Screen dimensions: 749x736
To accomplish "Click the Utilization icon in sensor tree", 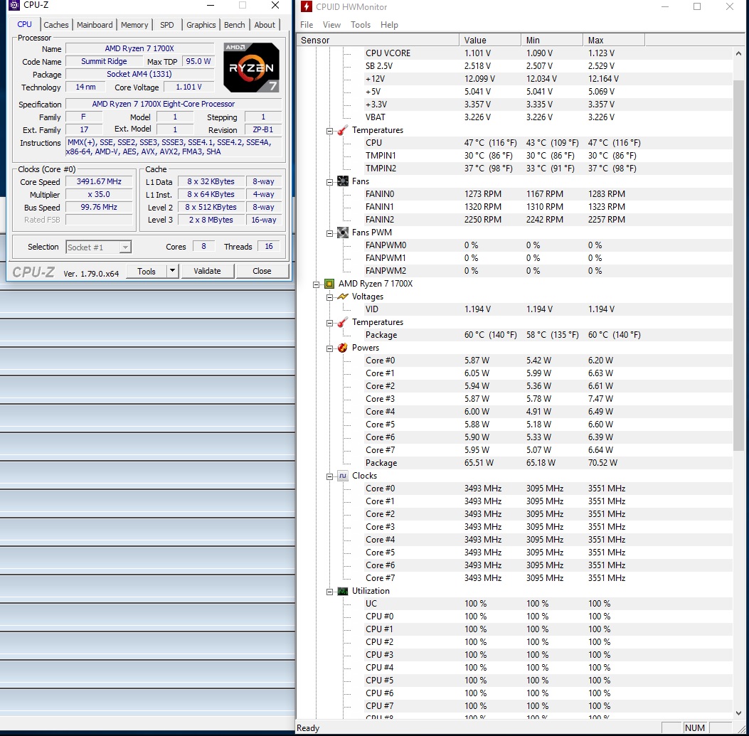I will point(343,591).
